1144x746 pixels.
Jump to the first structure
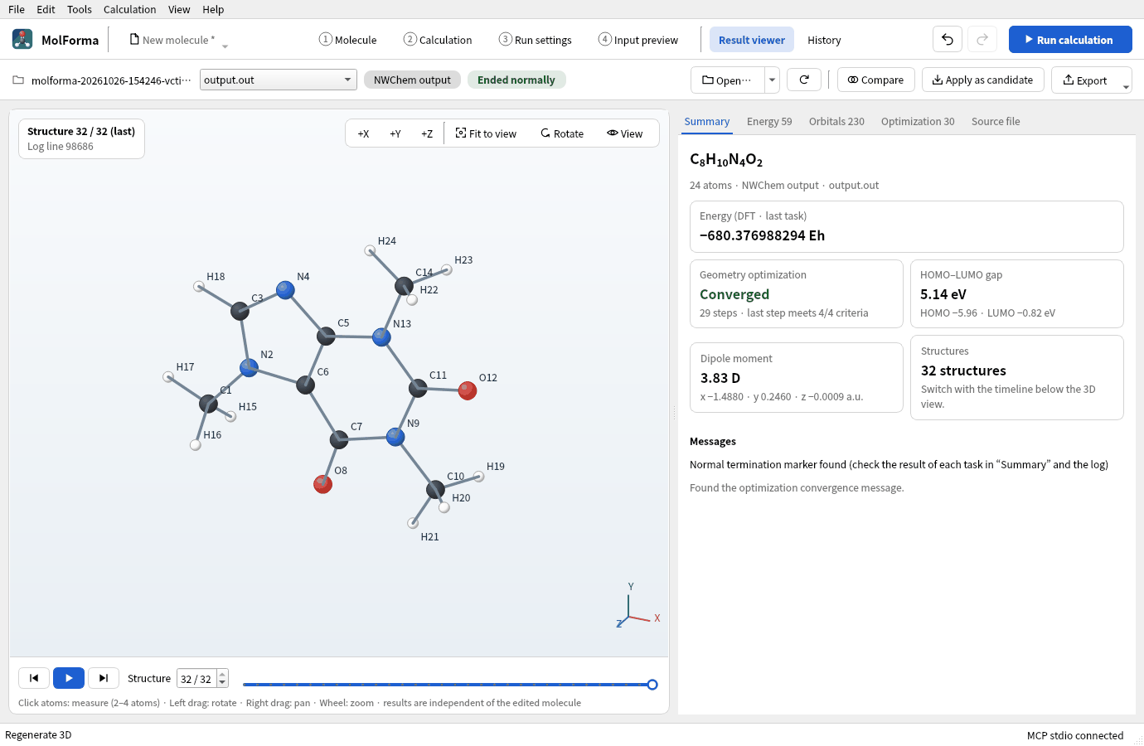34,678
